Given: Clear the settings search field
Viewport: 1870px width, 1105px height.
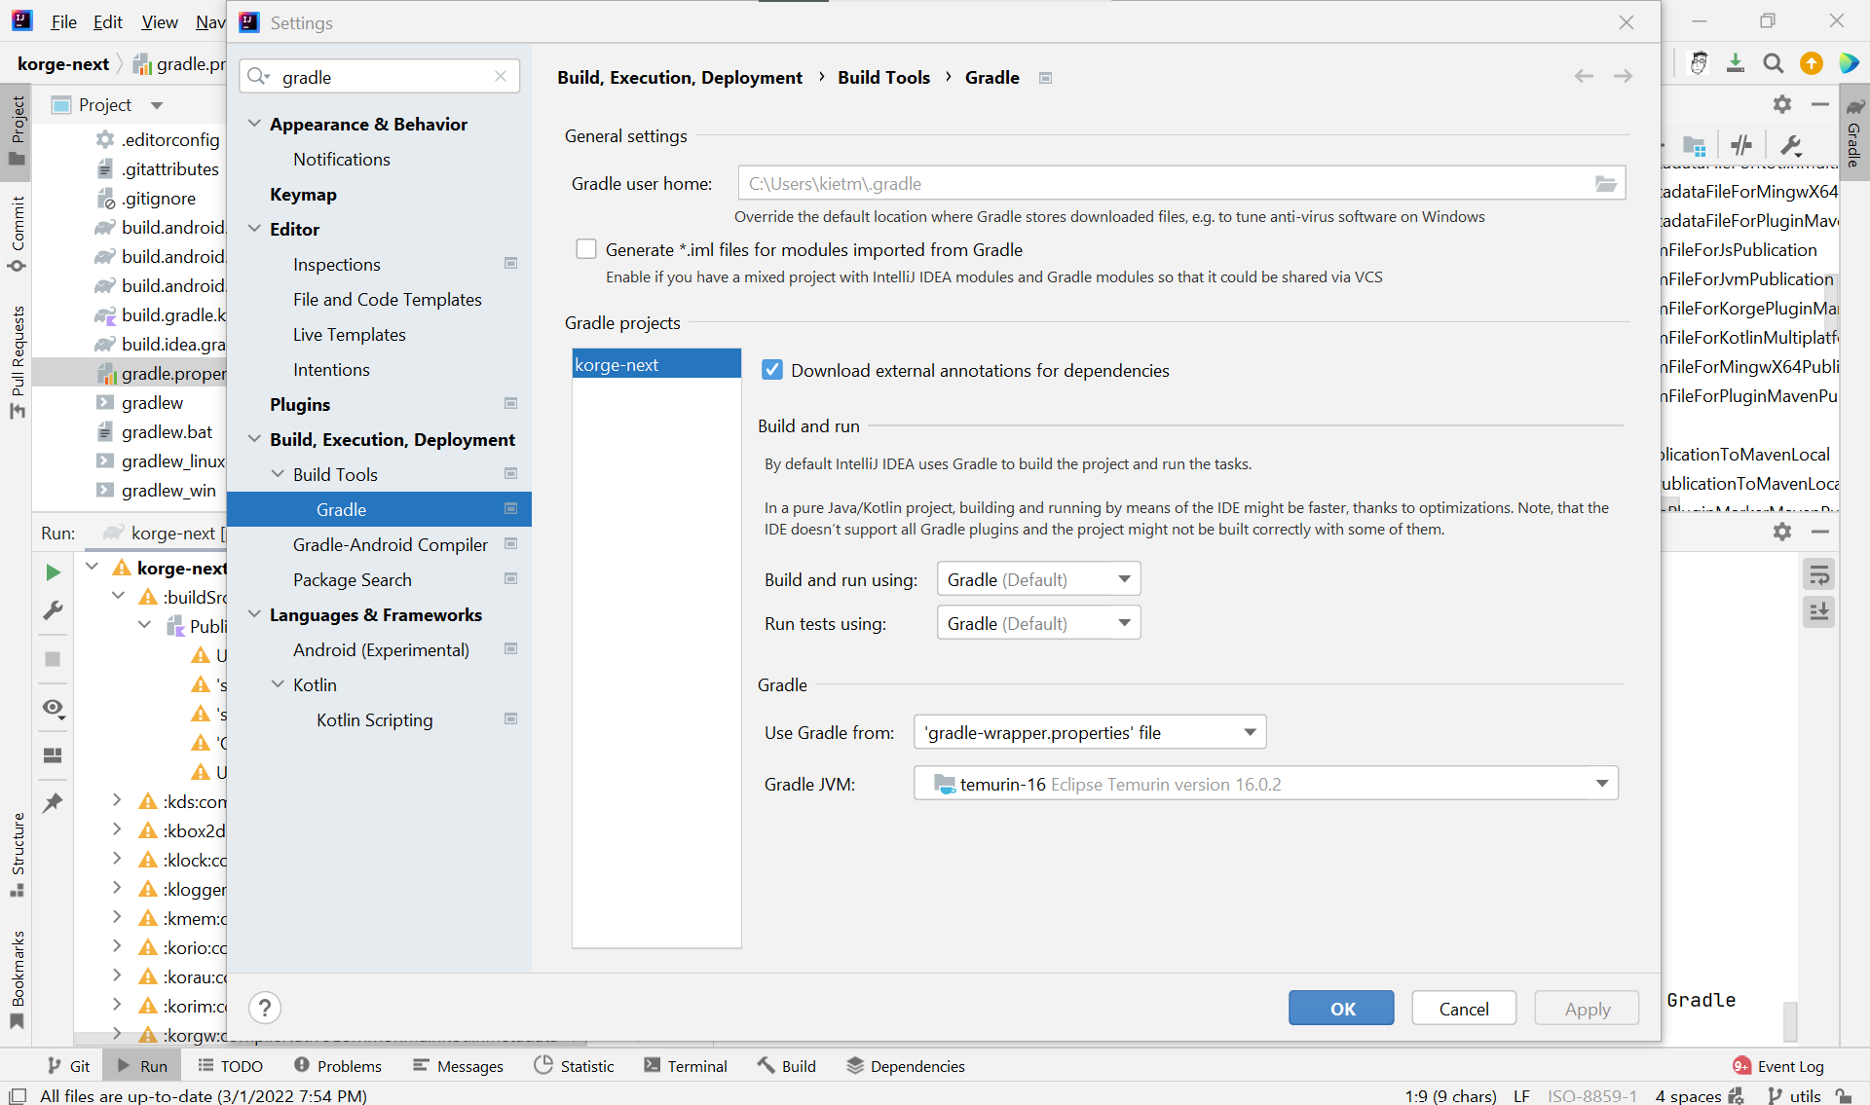Looking at the screenshot, I should tap(501, 77).
